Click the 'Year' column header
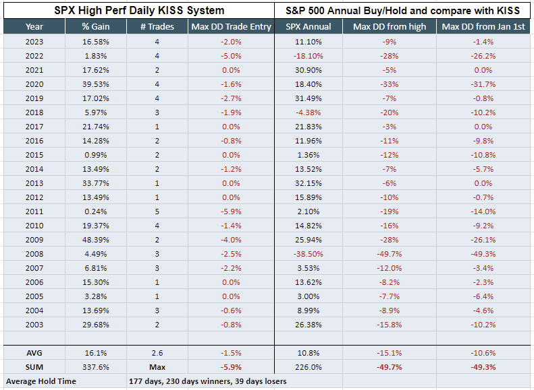The width and height of the screenshot is (534, 390). [x=34, y=26]
